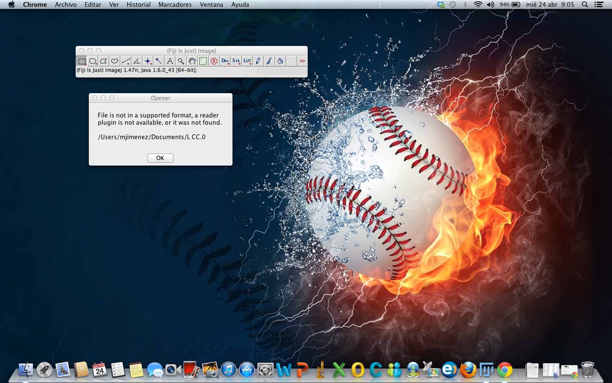Pick the Freehand selection tool
Viewport: 612px width, 383px height.
(115, 61)
